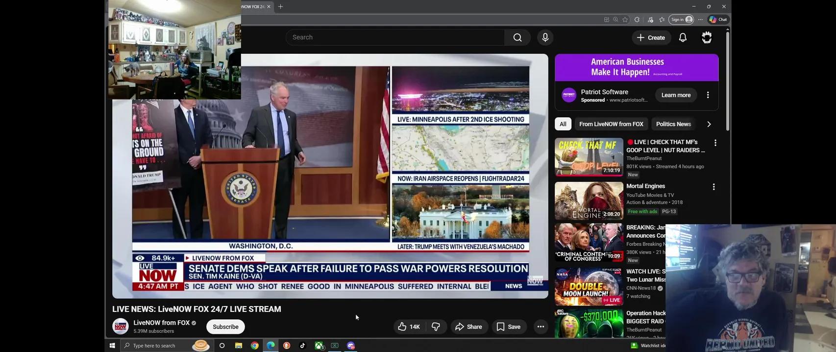Add this page to browser favorites

[x=625, y=20]
